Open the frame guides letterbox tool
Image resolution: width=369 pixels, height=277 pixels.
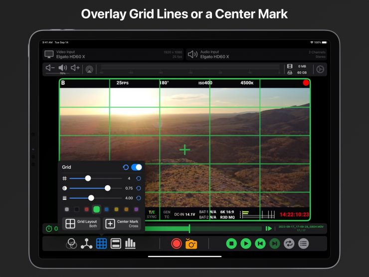coord(116,244)
